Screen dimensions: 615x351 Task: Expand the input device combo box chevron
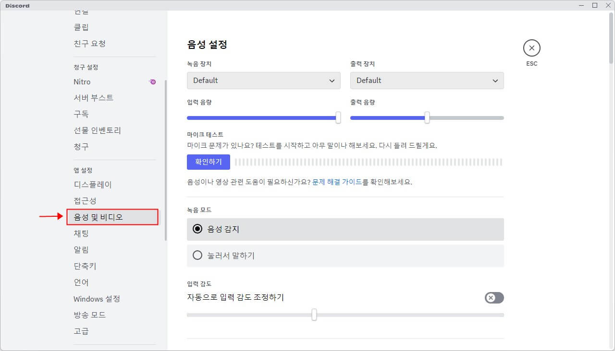click(332, 81)
